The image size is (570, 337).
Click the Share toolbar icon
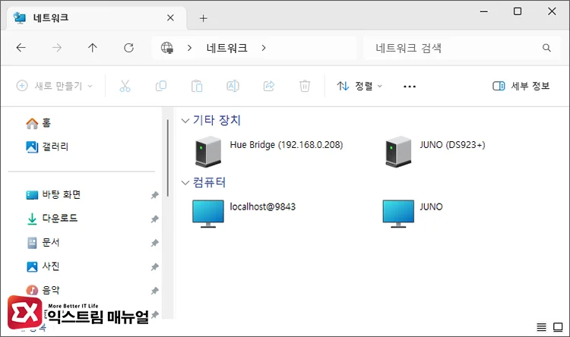click(x=268, y=86)
